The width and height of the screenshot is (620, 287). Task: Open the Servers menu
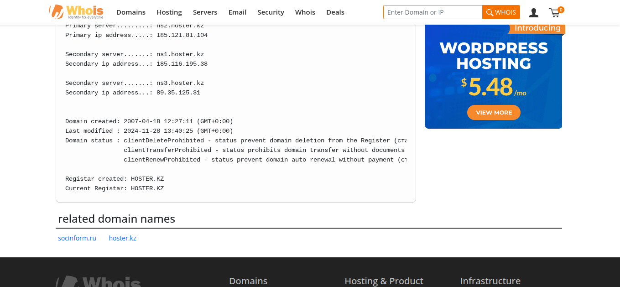point(205,12)
